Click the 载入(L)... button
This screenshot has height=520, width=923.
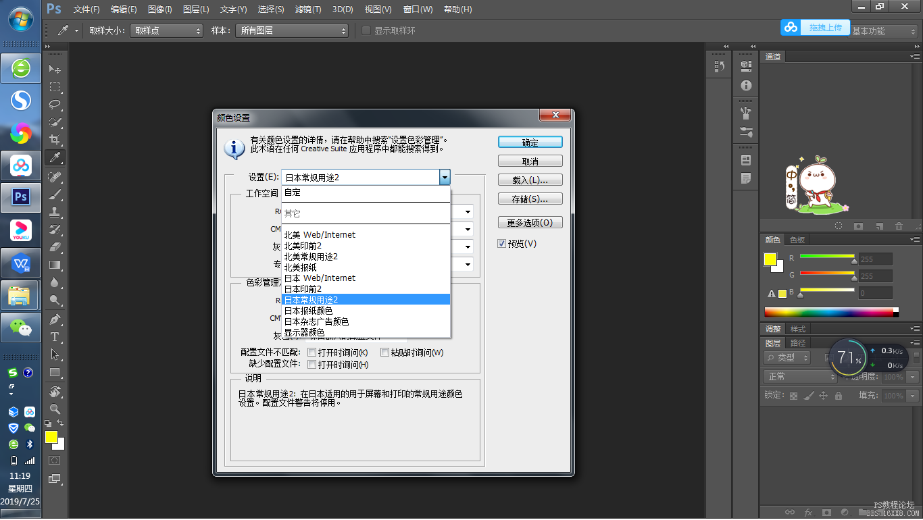pyautogui.click(x=530, y=180)
